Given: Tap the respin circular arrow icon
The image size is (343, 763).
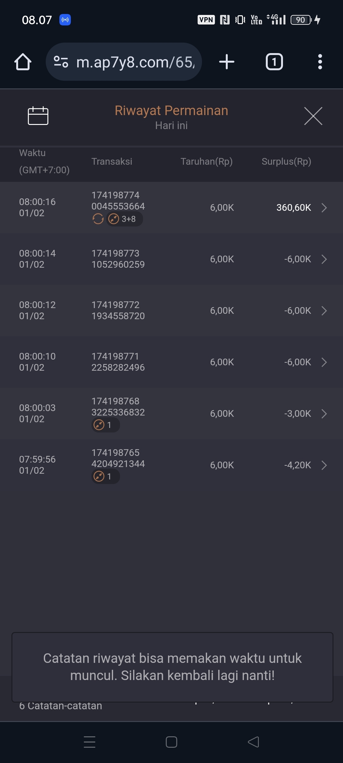Looking at the screenshot, I should click(x=98, y=219).
